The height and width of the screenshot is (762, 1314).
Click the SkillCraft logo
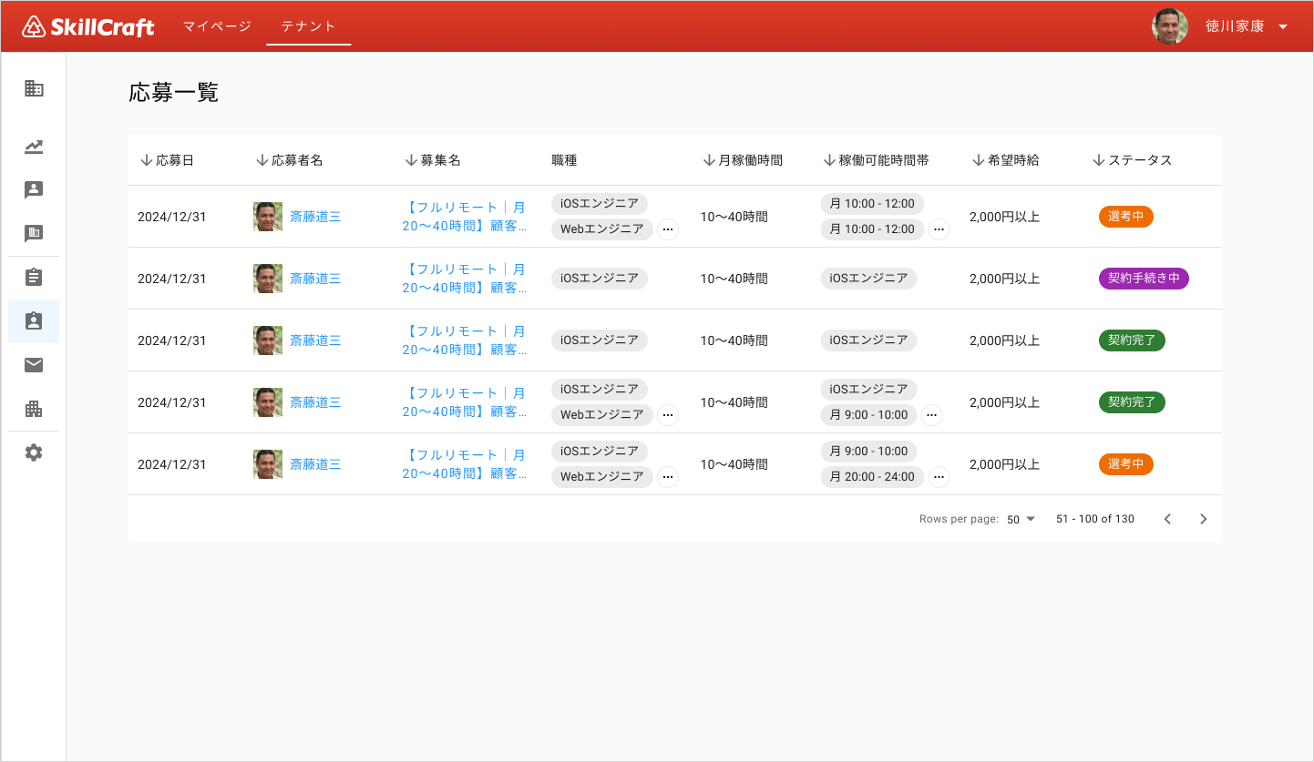(x=88, y=26)
